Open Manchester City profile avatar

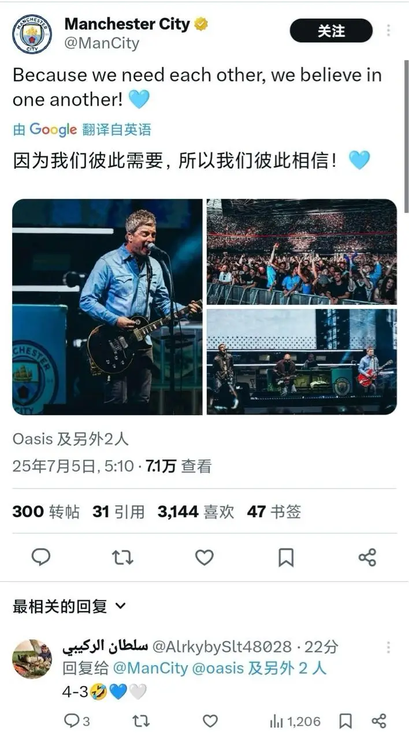tap(32, 34)
